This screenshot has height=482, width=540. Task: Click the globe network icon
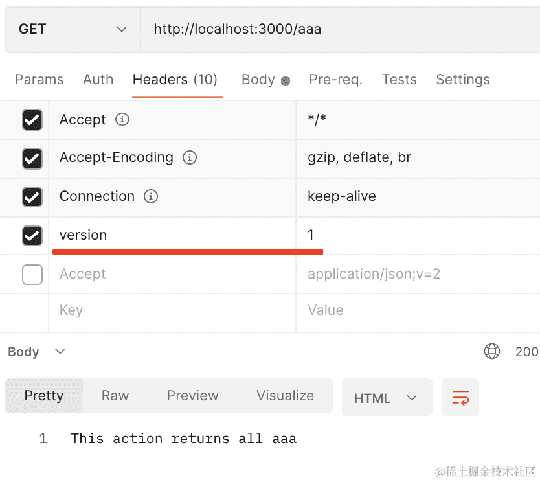tap(492, 351)
